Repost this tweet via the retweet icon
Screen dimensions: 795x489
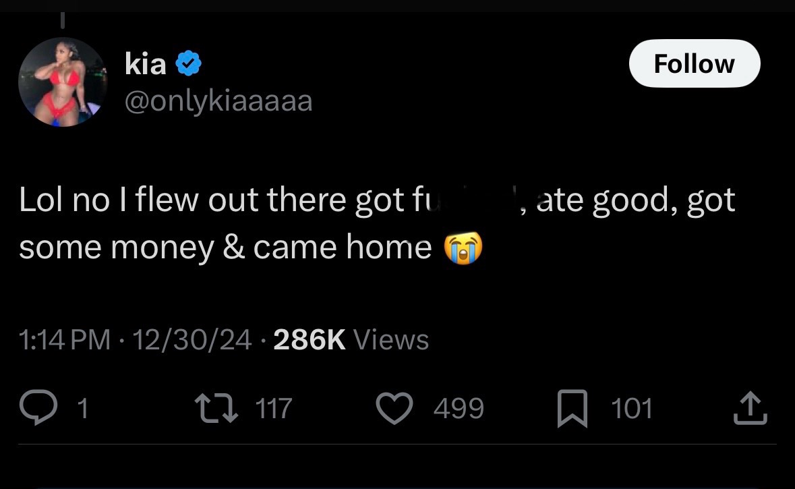click(216, 409)
